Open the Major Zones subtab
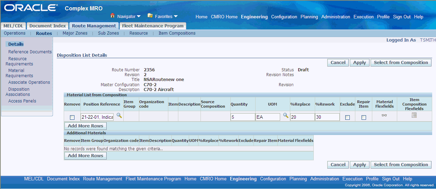This screenshot has height=189, width=436. click(75, 33)
